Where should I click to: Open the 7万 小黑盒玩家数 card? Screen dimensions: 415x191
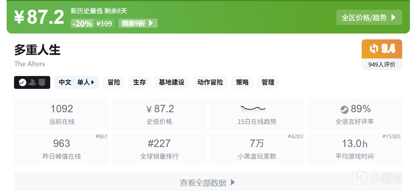[x=257, y=149]
